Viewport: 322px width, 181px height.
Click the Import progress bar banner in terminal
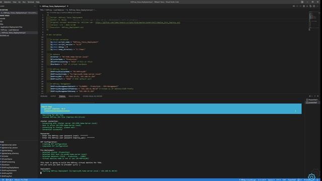pyautogui.click(x=171, y=109)
